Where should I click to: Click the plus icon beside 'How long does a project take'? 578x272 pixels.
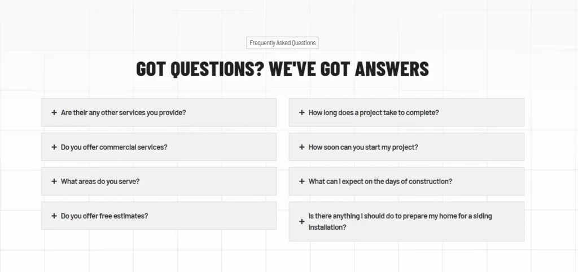coord(302,112)
